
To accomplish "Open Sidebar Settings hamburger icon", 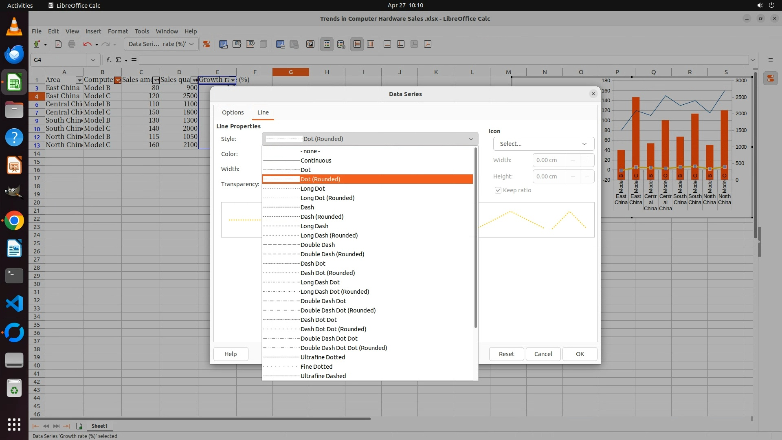I will 770,60.
